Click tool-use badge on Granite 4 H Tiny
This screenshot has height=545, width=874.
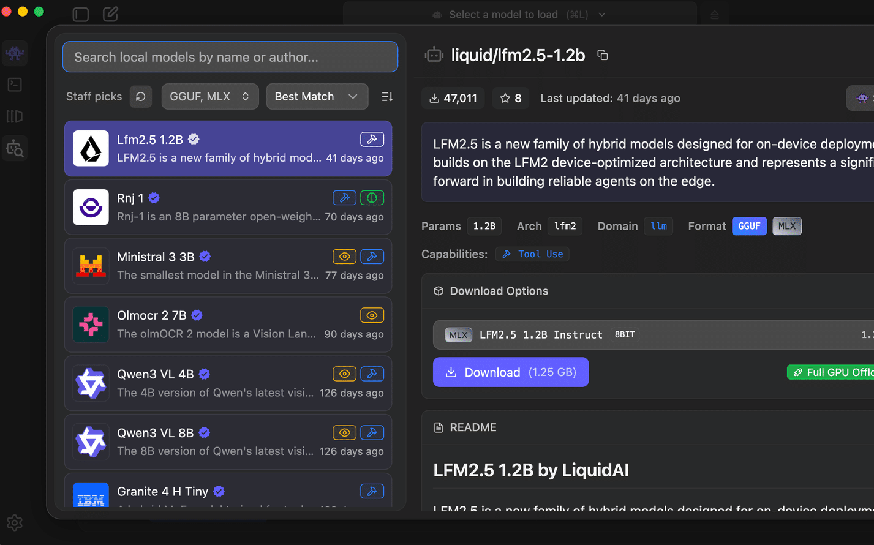tap(372, 491)
